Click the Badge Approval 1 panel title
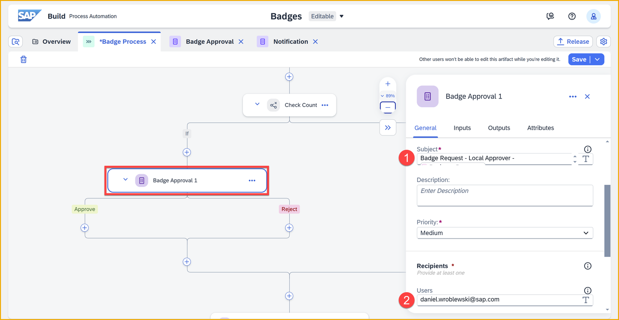The height and width of the screenshot is (320, 619). [474, 97]
